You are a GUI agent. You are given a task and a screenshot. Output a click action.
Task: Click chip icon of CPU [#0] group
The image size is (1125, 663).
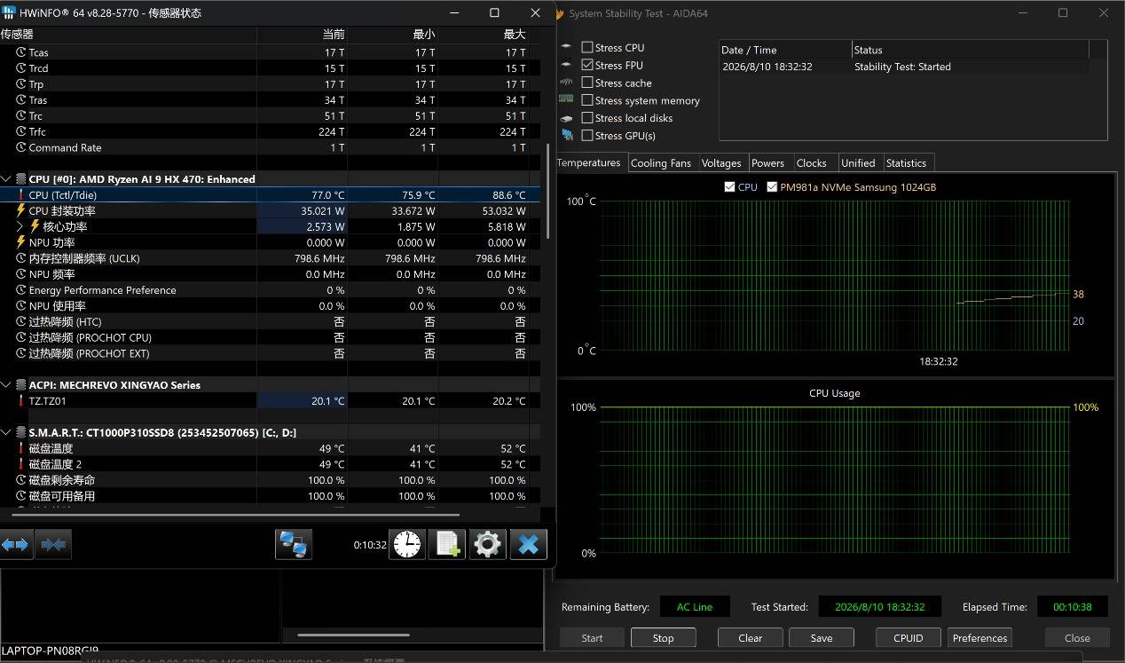click(21, 179)
